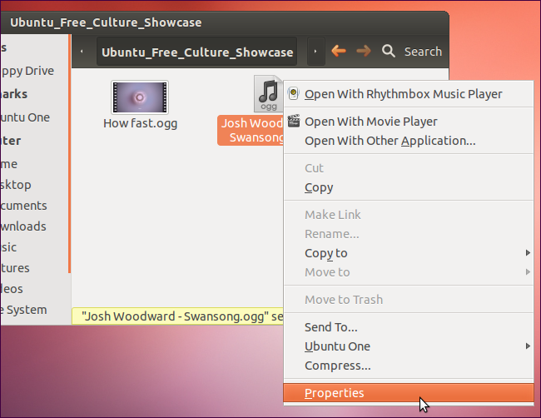Viewport: 541px width, 418px height.
Task: Open Home folder in sidebar
Action: (9, 164)
